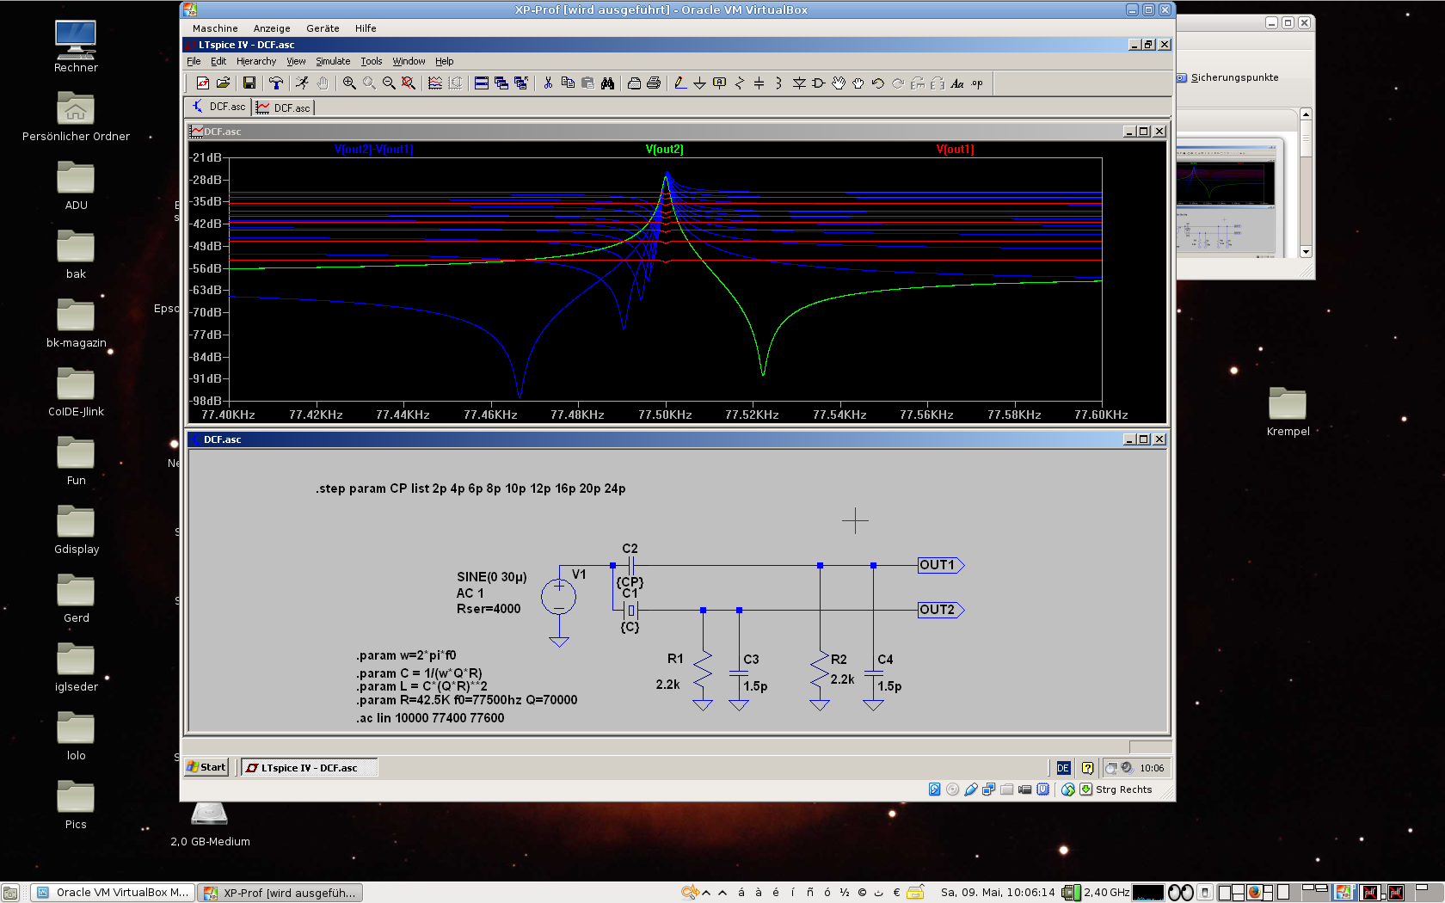
Task: Open the Tools menu in LTspice
Action: pyautogui.click(x=372, y=61)
